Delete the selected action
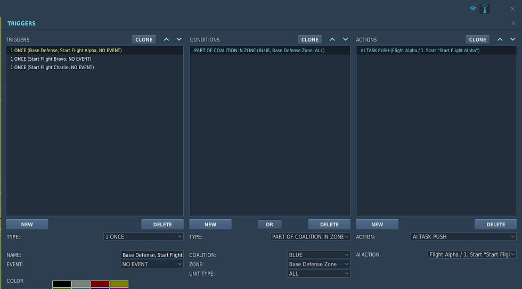The width and height of the screenshot is (522, 289). [x=496, y=225]
